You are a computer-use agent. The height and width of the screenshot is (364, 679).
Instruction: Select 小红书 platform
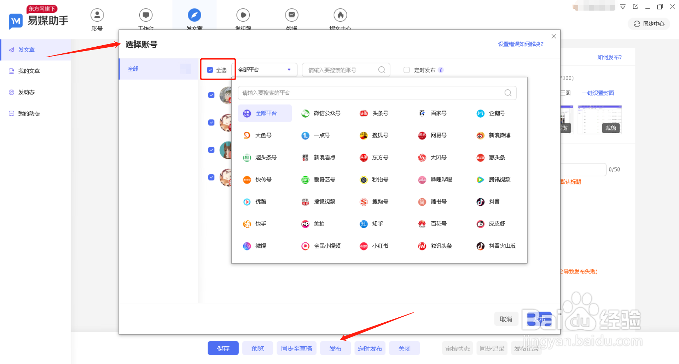point(374,246)
